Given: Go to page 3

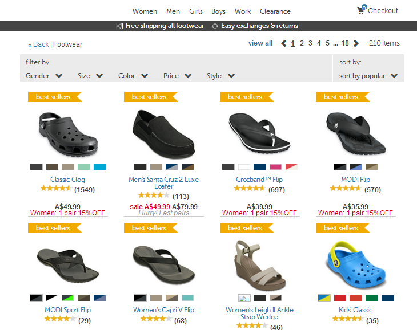Looking at the screenshot, I should point(310,43).
